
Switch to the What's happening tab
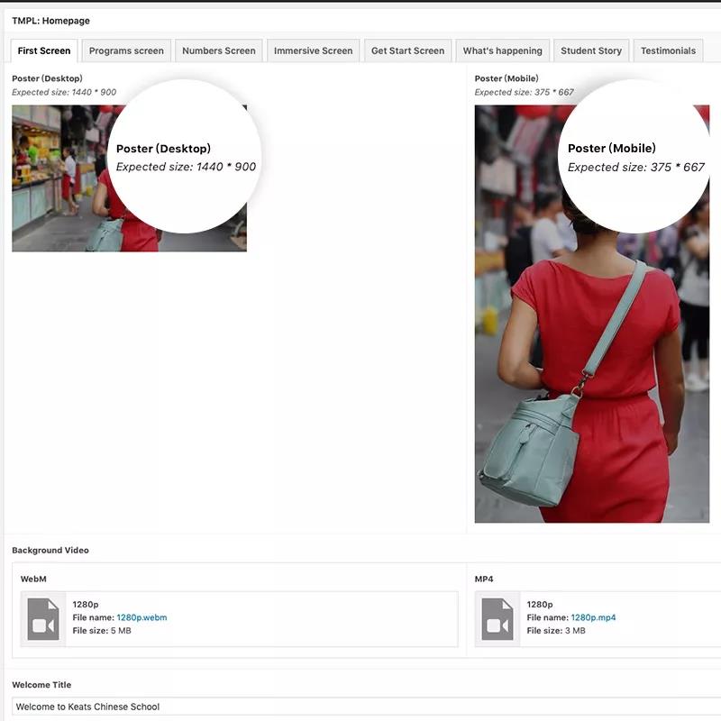click(x=502, y=50)
